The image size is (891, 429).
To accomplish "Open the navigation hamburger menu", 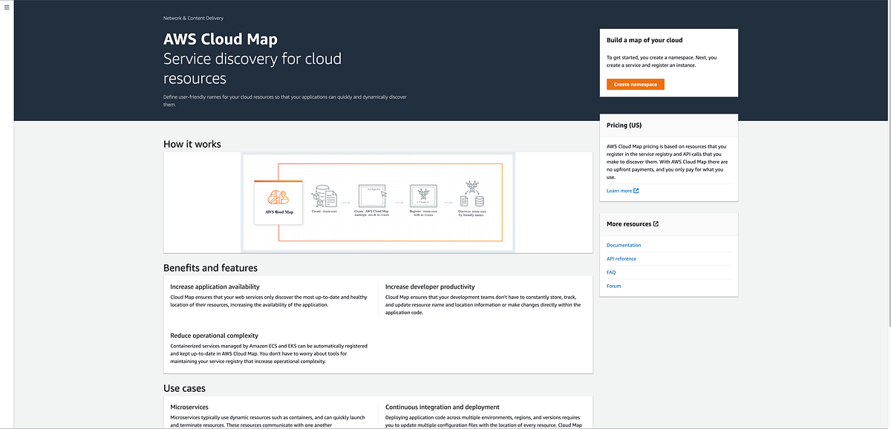I will [7, 7].
